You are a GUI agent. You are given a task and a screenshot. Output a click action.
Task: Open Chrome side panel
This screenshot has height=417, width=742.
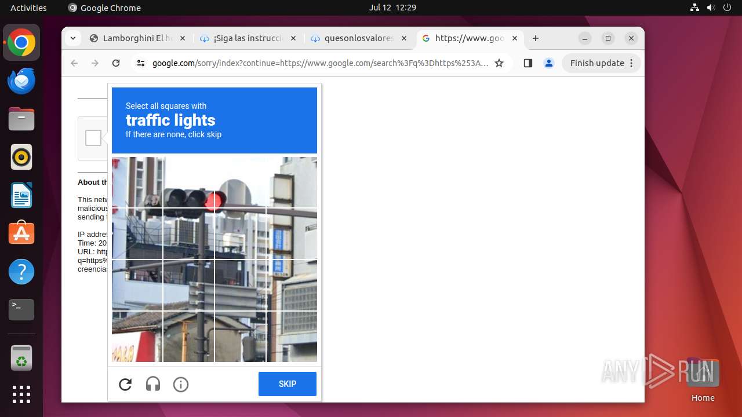pyautogui.click(x=528, y=63)
